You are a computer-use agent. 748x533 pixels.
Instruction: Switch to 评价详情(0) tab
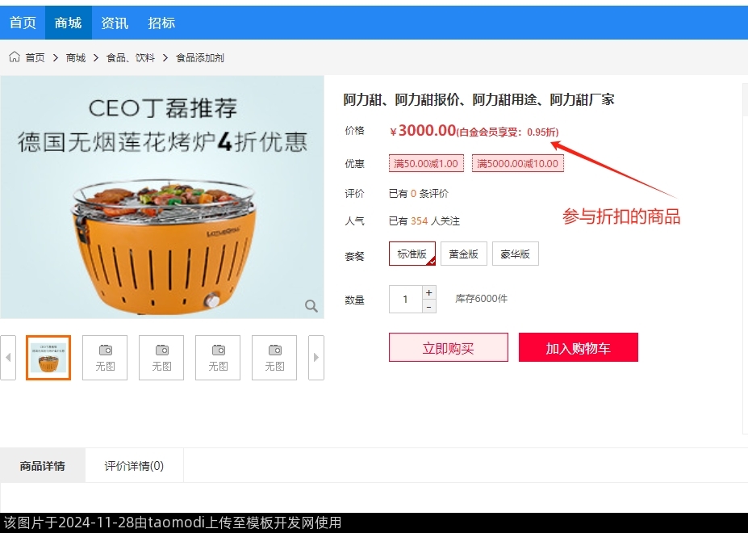[134, 466]
